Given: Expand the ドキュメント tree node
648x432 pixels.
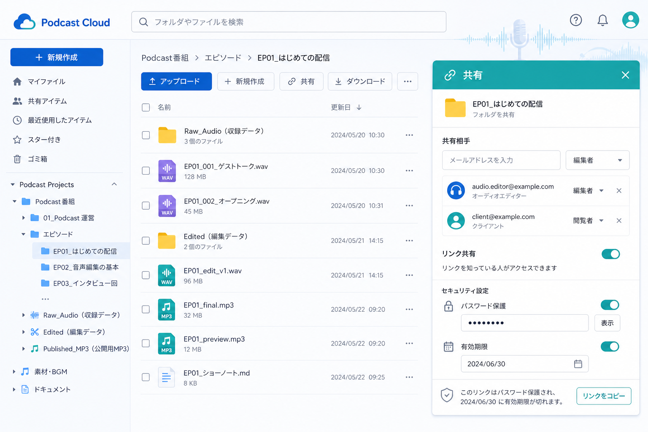Looking at the screenshot, I should [14, 389].
